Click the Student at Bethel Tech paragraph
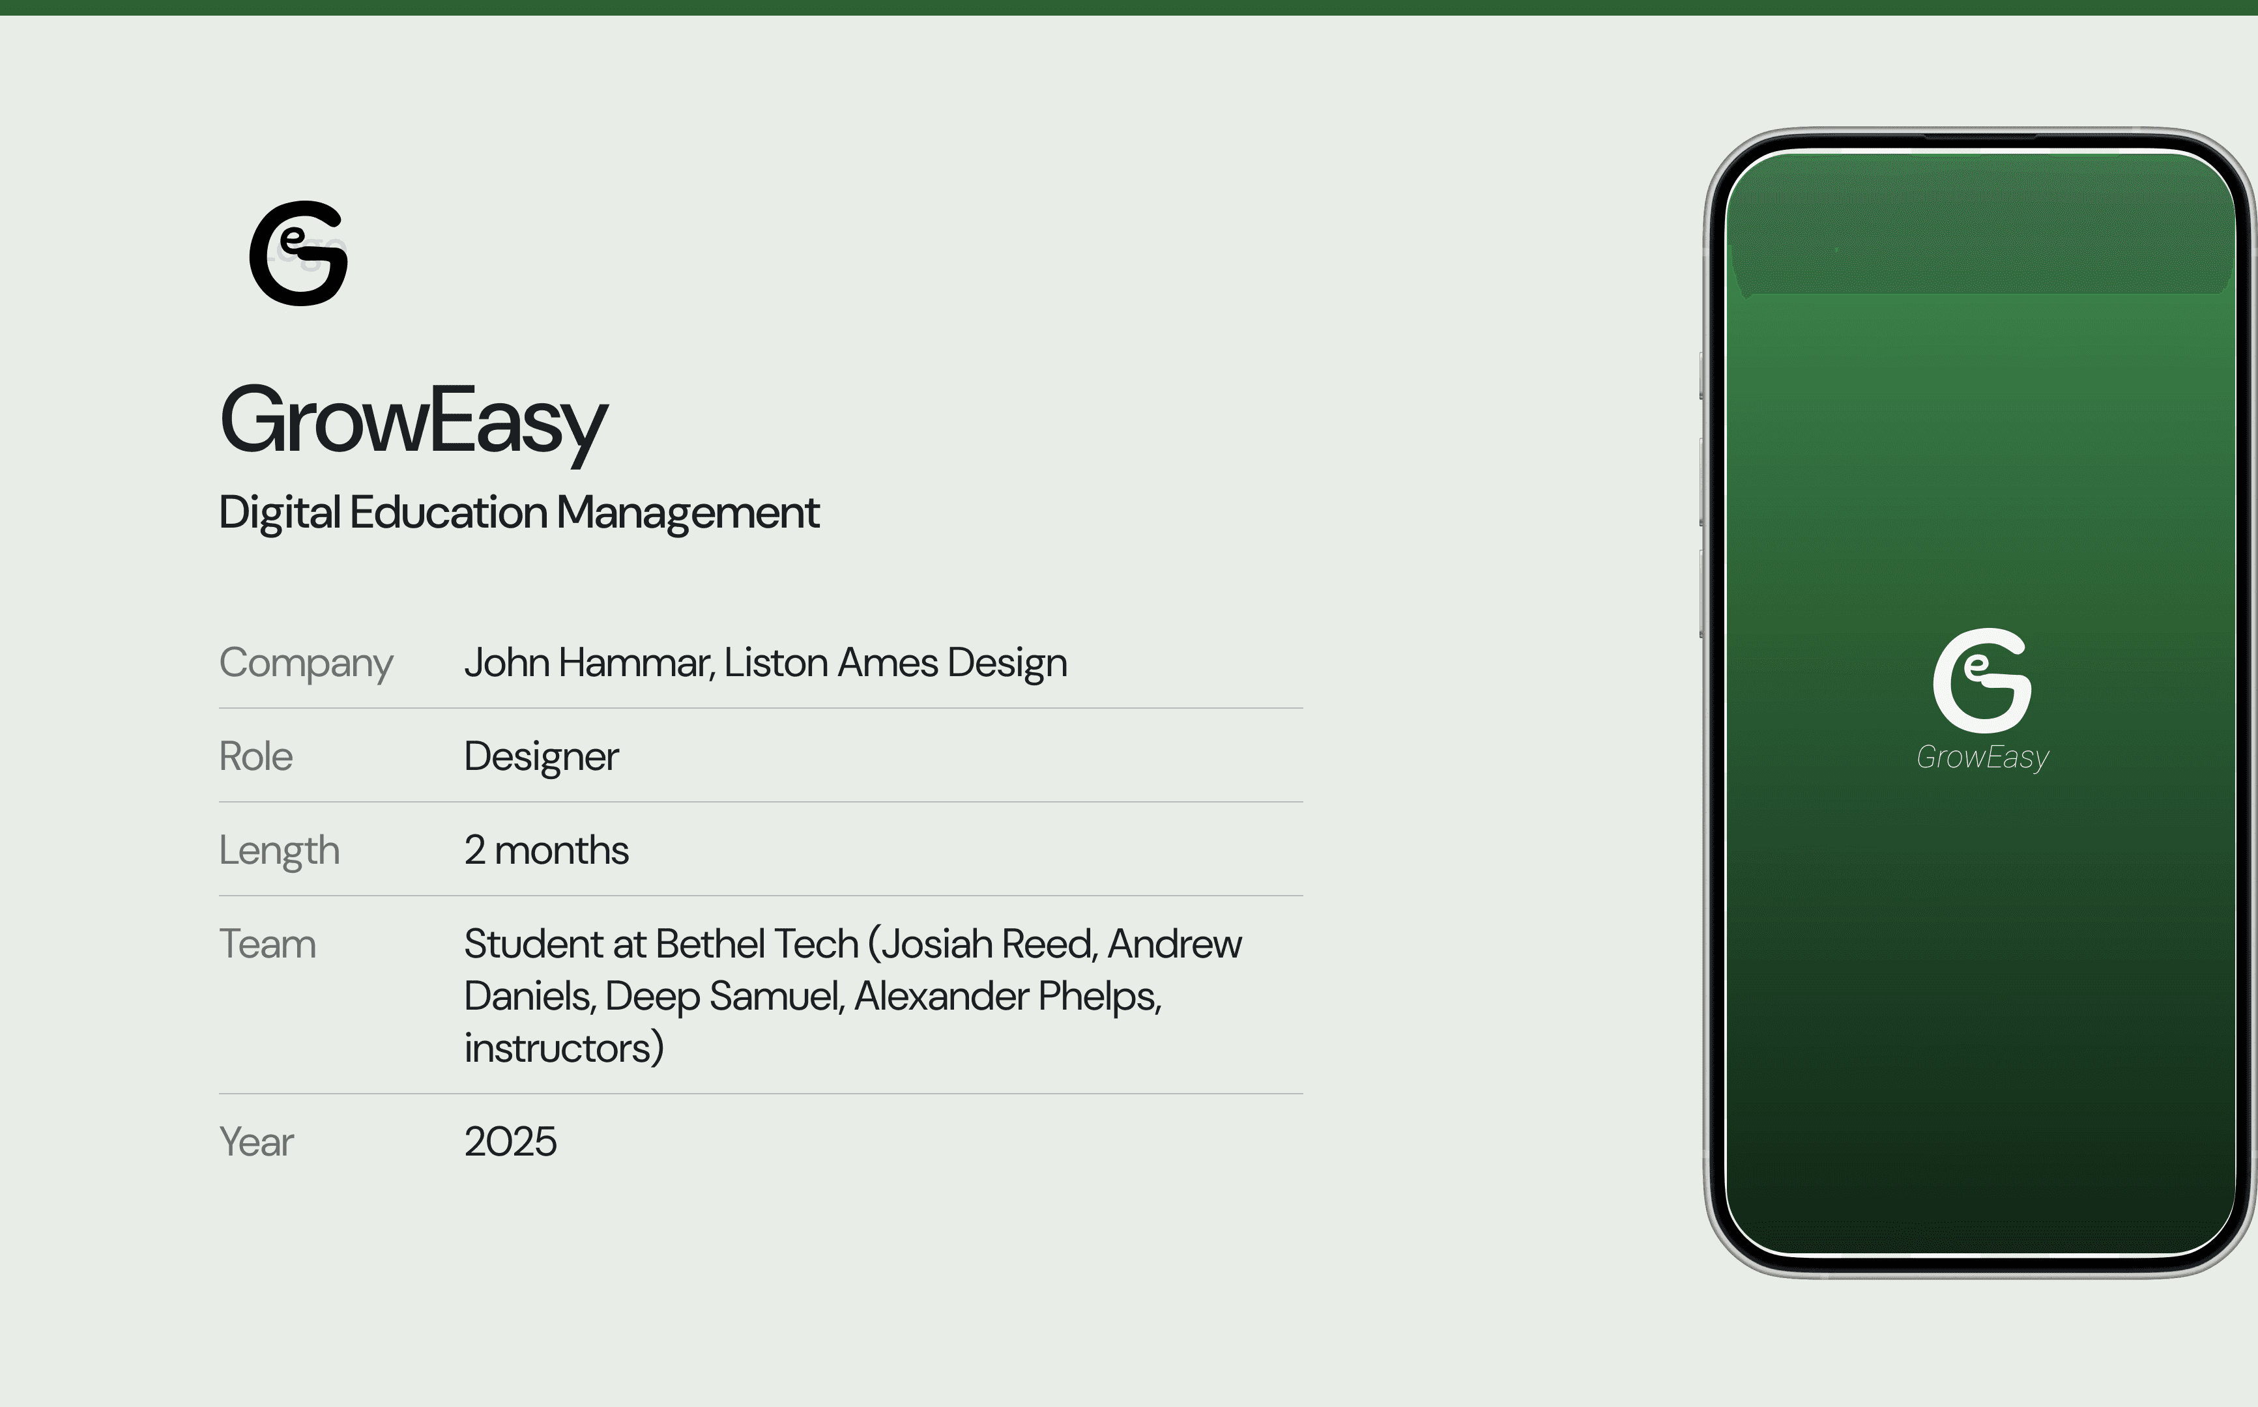This screenshot has height=1407, width=2258. tap(852, 996)
